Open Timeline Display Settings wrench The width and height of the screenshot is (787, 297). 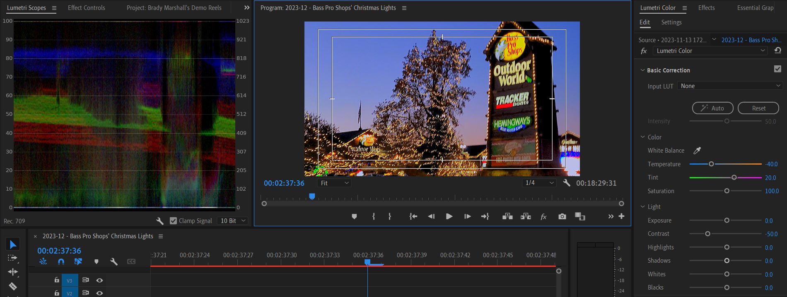pyautogui.click(x=114, y=261)
